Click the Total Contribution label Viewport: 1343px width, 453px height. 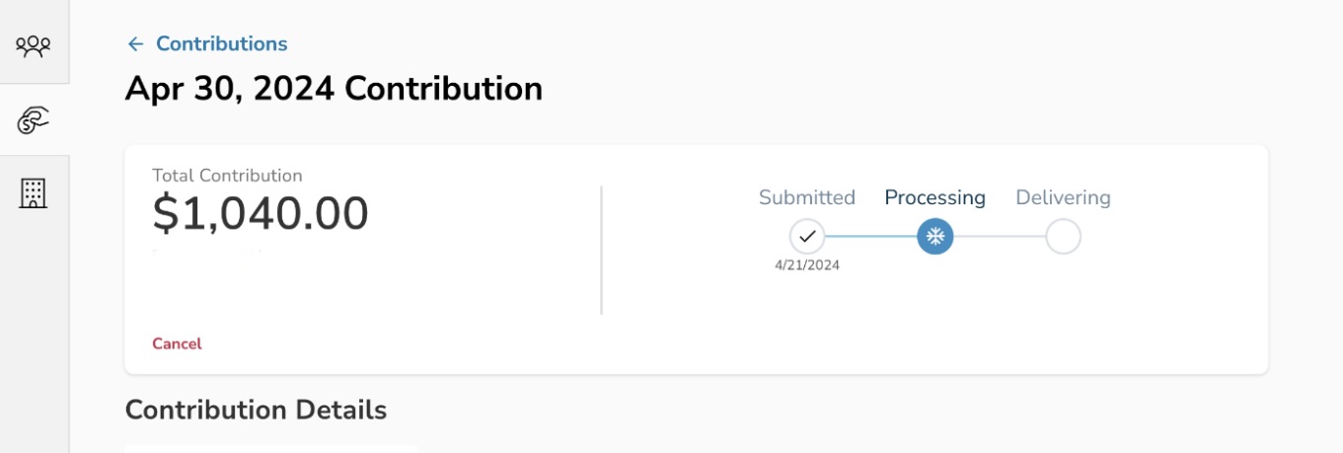[227, 176]
